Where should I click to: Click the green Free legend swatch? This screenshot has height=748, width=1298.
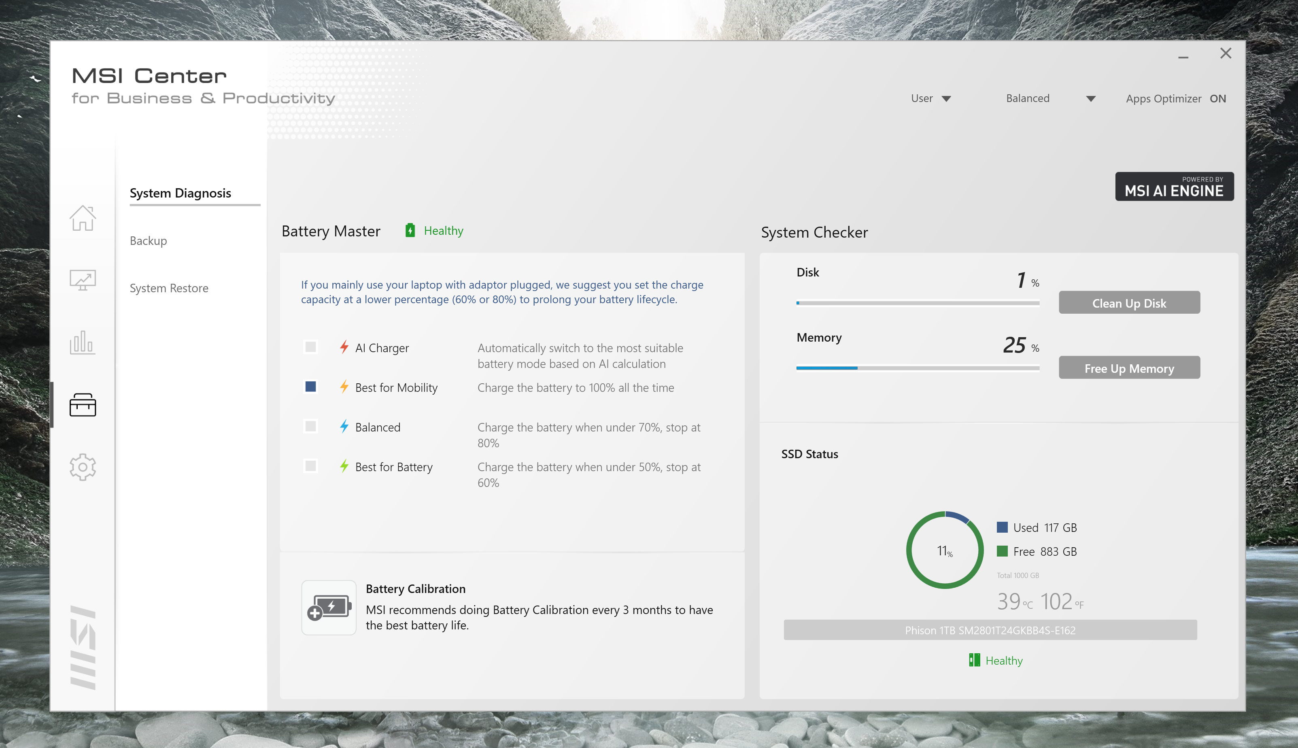(1002, 551)
